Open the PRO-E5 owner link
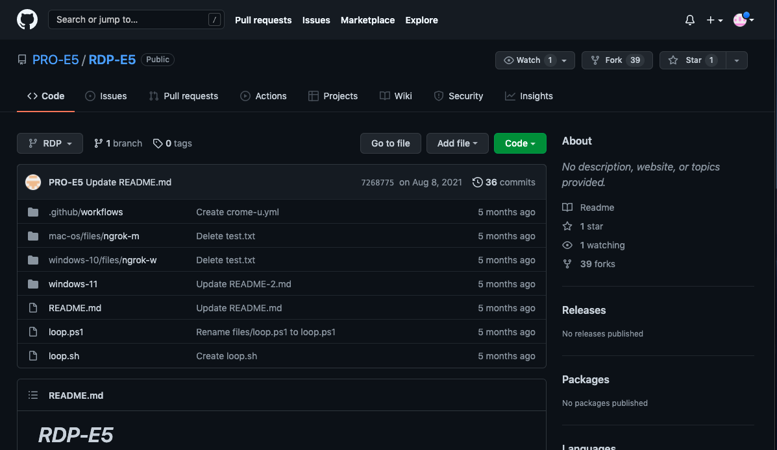 (x=56, y=60)
